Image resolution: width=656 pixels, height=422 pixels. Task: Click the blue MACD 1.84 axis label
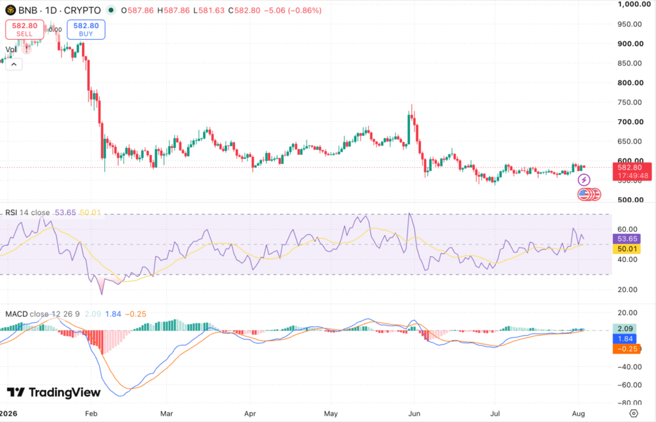pos(625,339)
